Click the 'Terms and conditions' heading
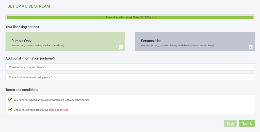 pyautogui.click(x=22, y=90)
